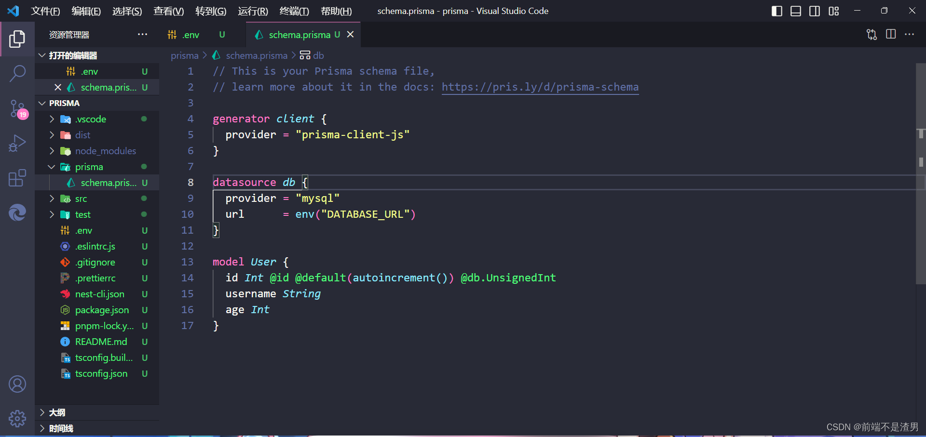This screenshot has width=926, height=437.
Task: Expand the 大纲 outline section
Action: click(97, 412)
